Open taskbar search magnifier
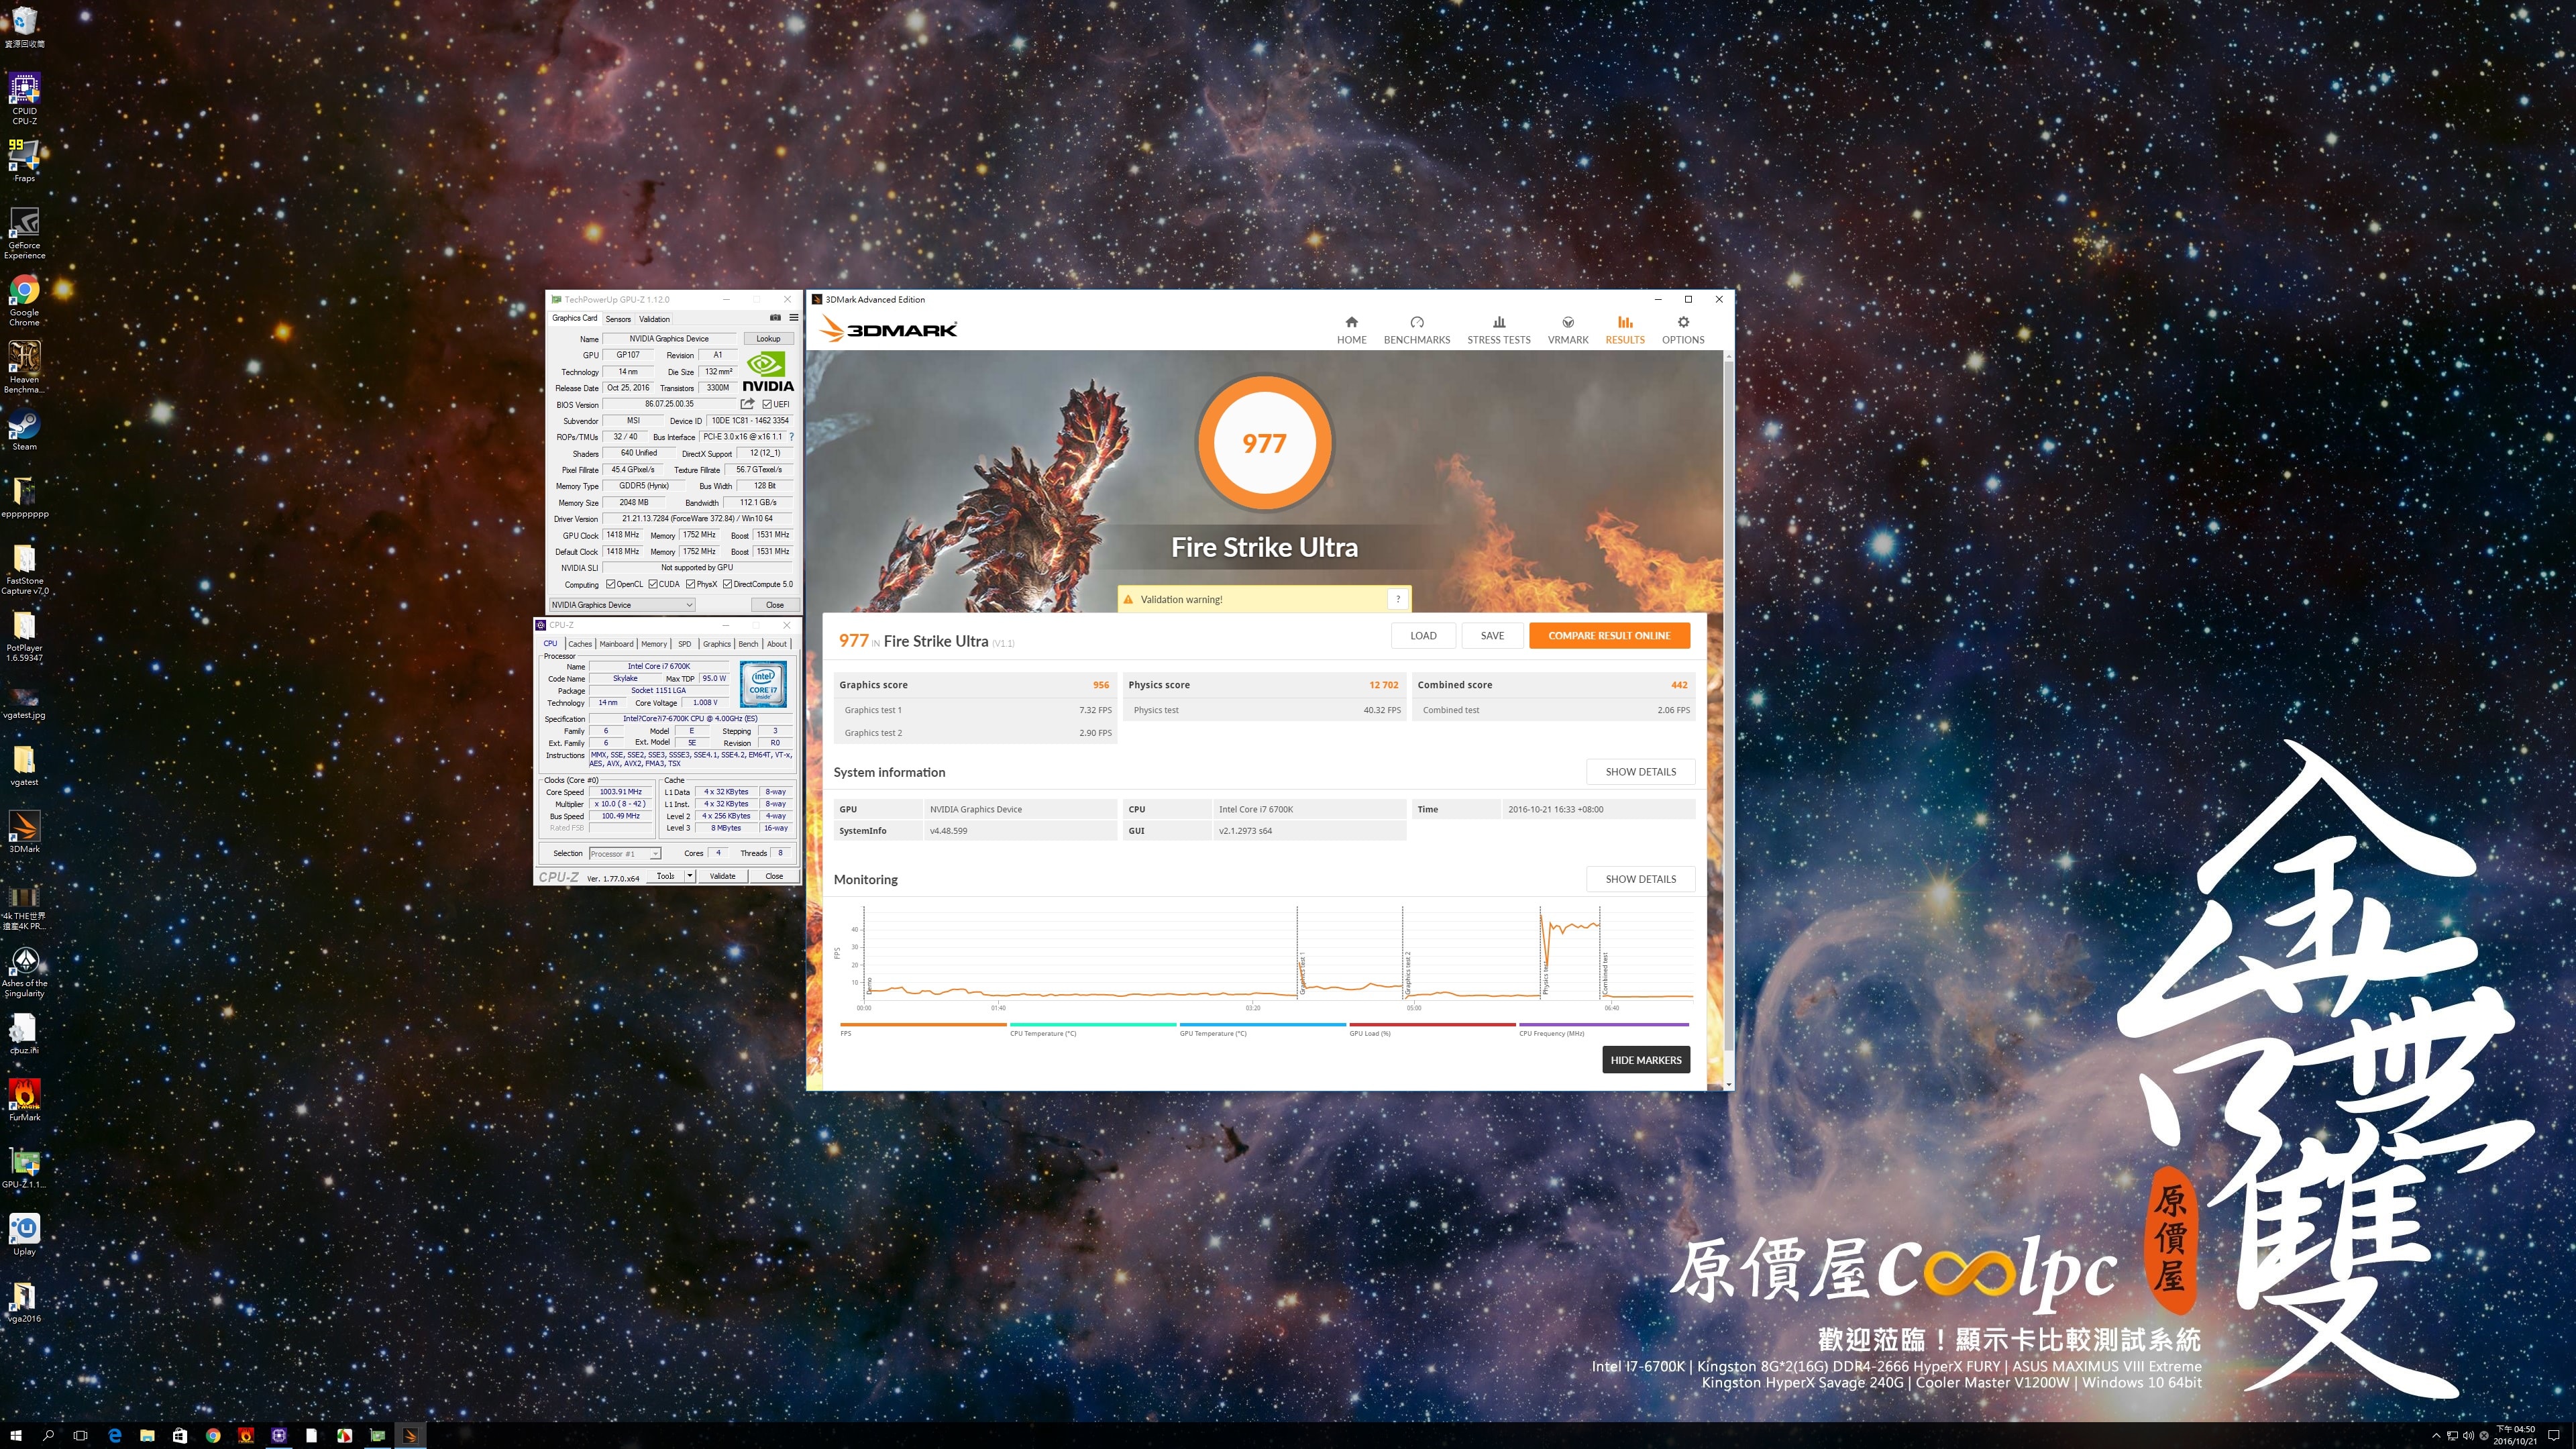Viewport: 2576px width, 1449px height. (x=48, y=1435)
